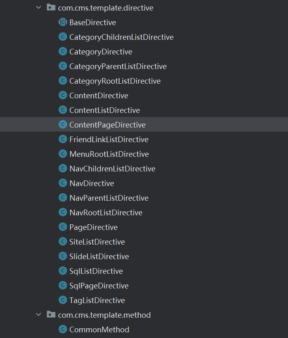This screenshot has width=288, height=338.
Task: Click the class icon beside NavParentListDirective
Action: coord(63,197)
